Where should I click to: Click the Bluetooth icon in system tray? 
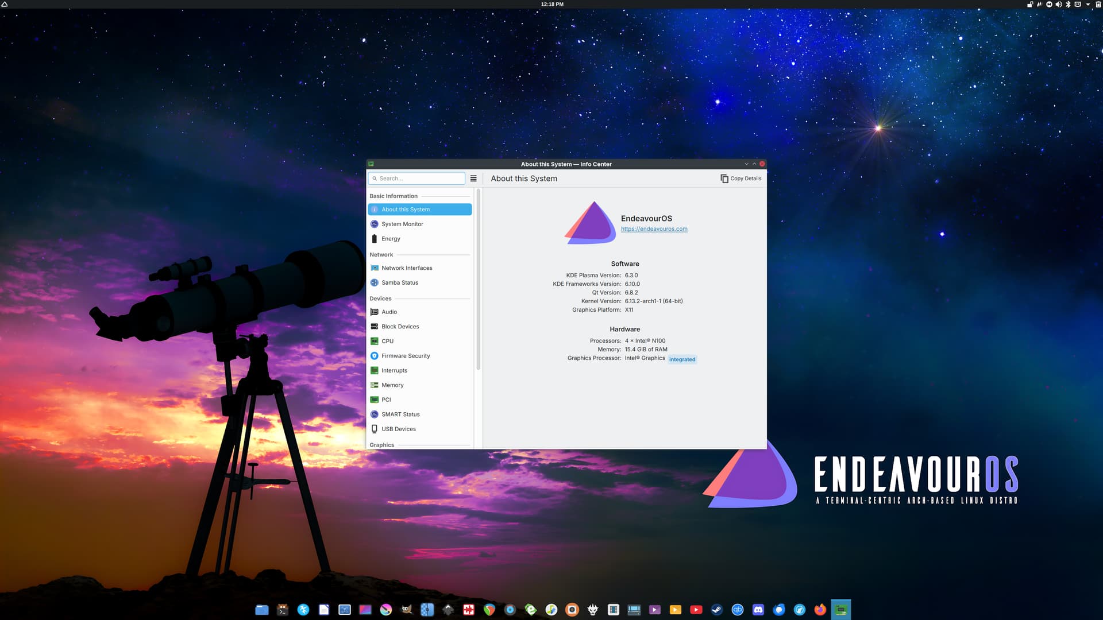point(1069,4)
